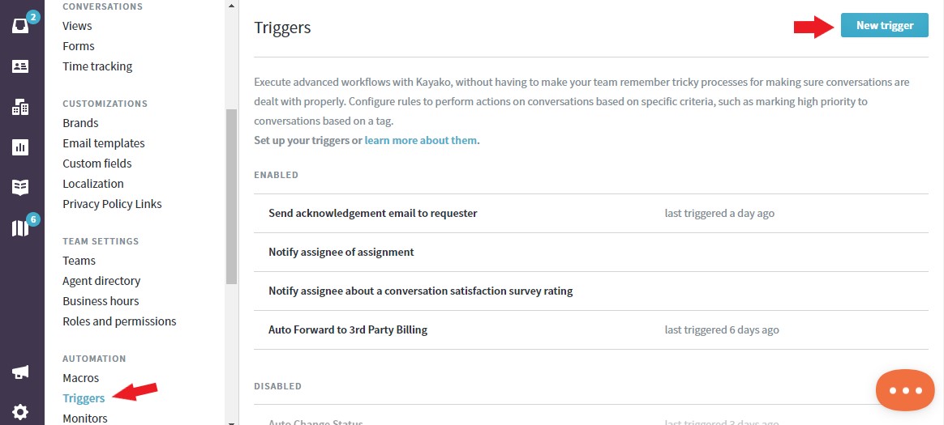This screenshot has width=944, height=425.
Task: Click the megaphone announcements icon
Action: [20, 372]
